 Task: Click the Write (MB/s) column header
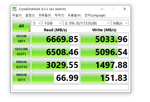104,30
